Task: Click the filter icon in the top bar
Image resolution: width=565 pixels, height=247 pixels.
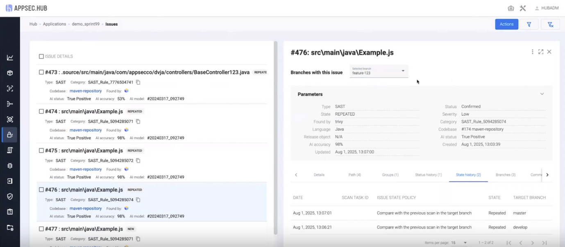Action: point(529,24)
